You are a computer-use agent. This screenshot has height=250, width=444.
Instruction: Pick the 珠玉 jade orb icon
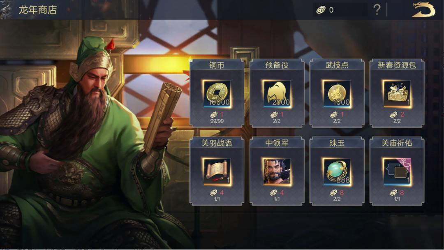[x=337, y=172]
